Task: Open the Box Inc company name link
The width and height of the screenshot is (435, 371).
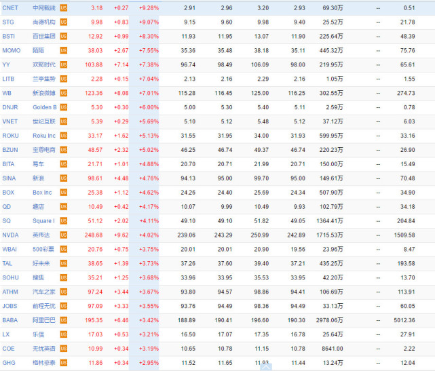Action: pyautogui.click(x=42, y=193)
